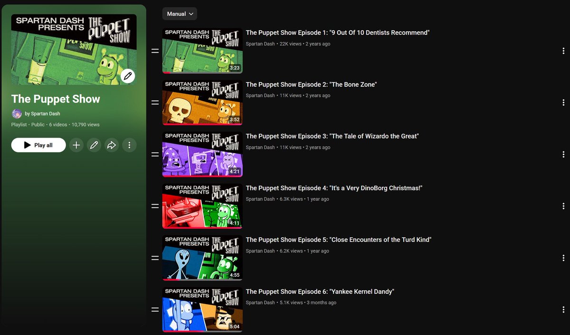Screen dimensions: 570x335
Task: Edit the playlist cover thumbnail pencil
Action: (128, 76)
